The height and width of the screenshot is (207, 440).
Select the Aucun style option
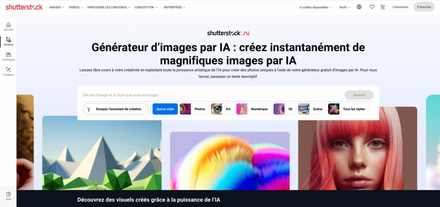pos(165,109)
